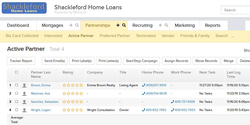This screenshot has width=250, height=125.
Task: Click the star rating for Ava Martinez
Action: (73, 93)
